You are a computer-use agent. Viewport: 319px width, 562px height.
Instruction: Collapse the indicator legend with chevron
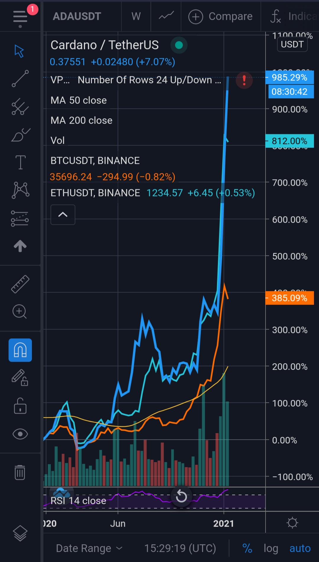point(63,215)
